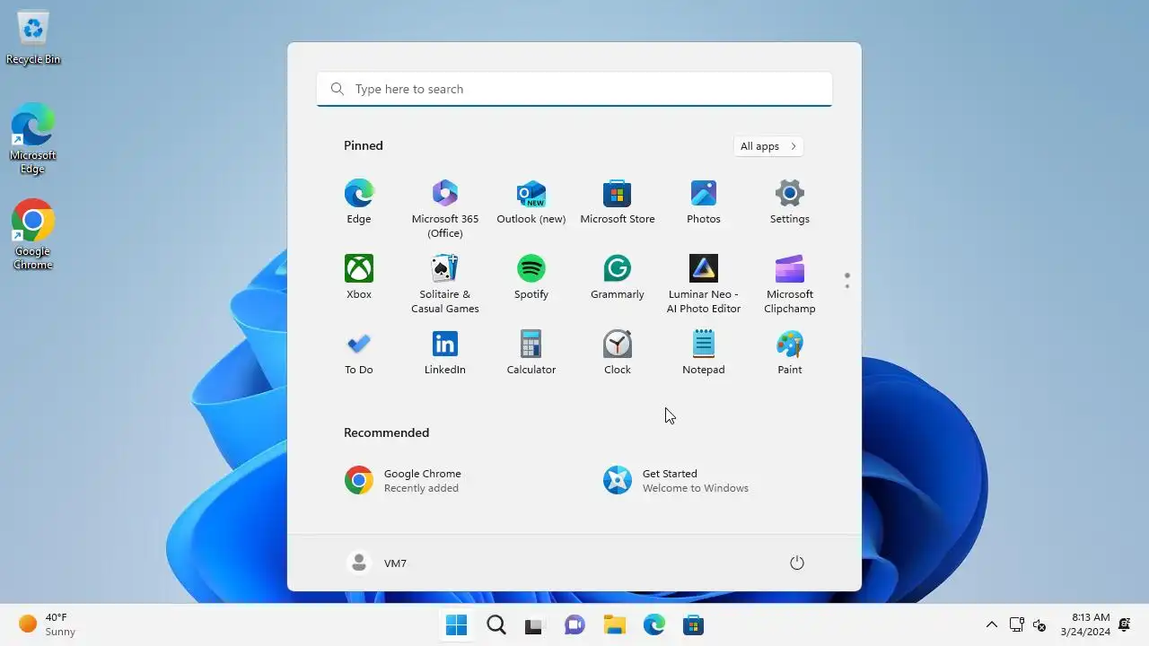The image size is (1149, 646).
Task: Open File Explorer from the taskbar
Action: pos(614,625)
